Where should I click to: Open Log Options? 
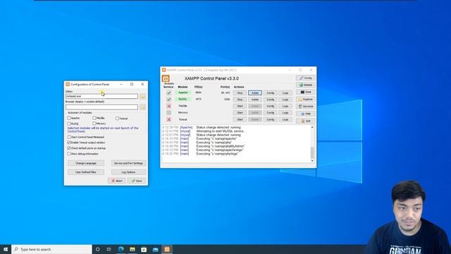click(x=128, y=172)
